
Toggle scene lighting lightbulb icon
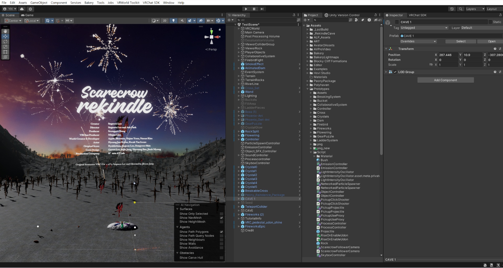click(x=173, y=21)
